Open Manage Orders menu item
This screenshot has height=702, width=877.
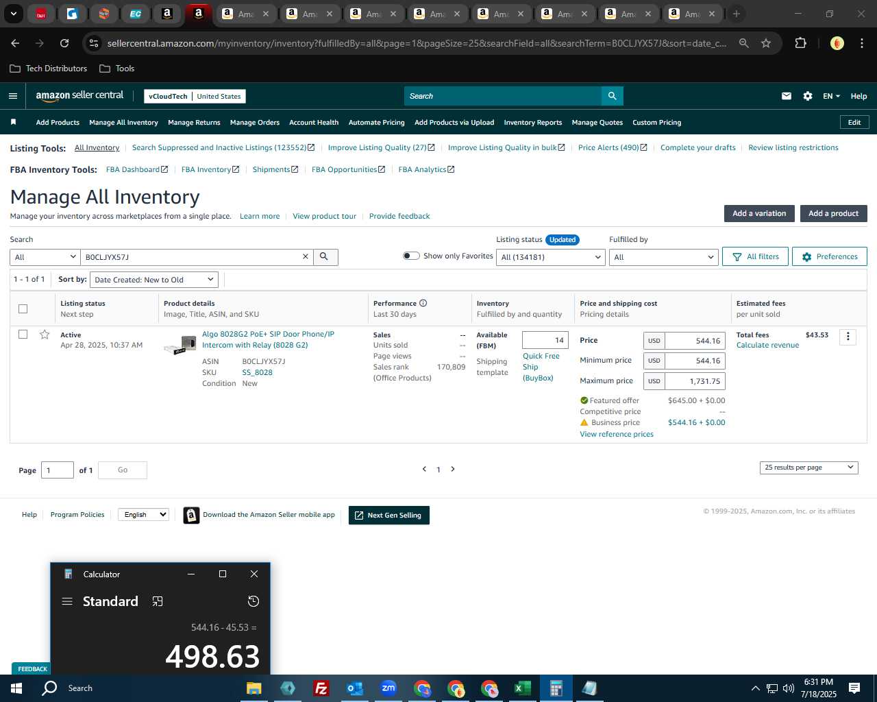(x=255, y=123)
